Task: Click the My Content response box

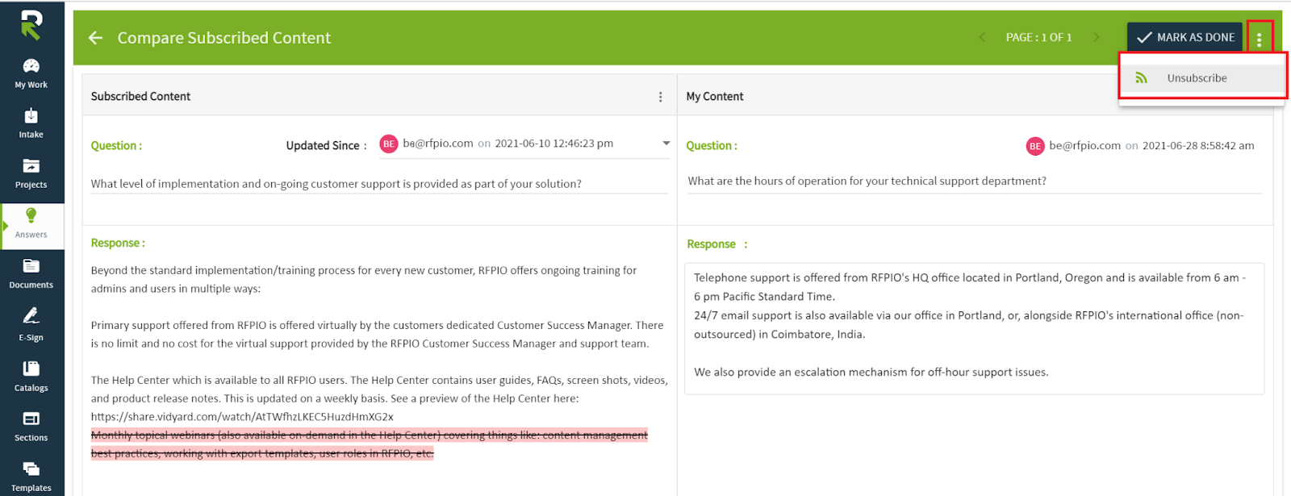Action: pyautogui.click(x=974, y=328)
